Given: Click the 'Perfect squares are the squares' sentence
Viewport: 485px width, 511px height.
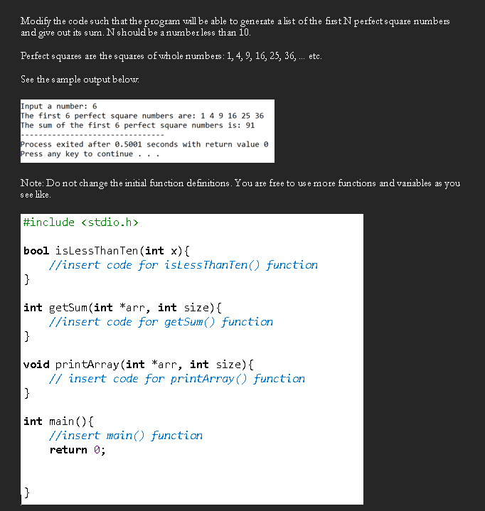Looking at the screenshot, I should click(x=171, y=56).
